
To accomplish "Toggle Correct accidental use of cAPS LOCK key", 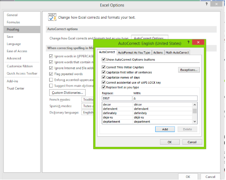I will 103,82.
